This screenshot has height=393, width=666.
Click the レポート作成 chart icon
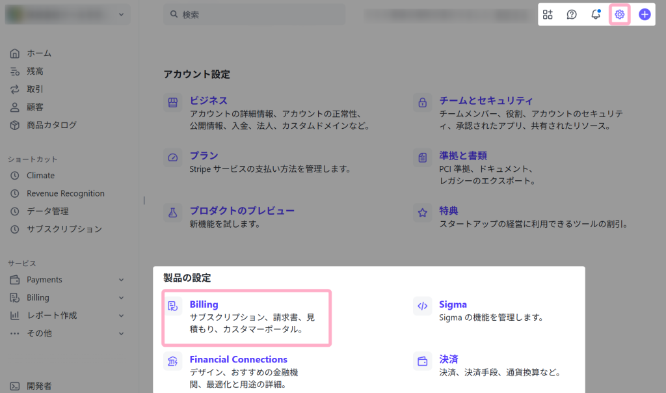[x=15, y=316]
